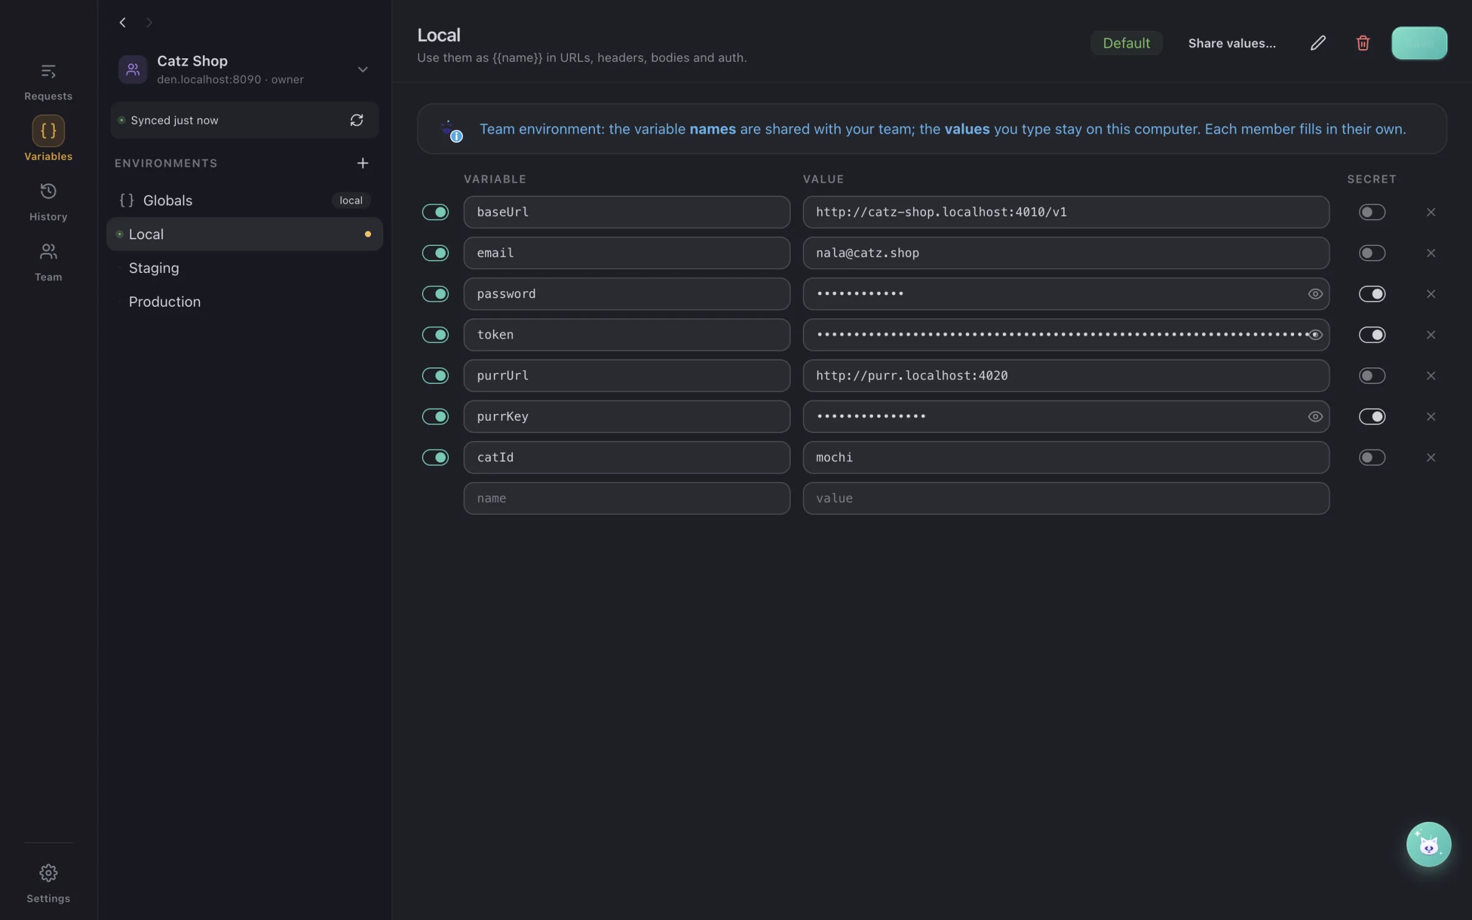The image size is (1472, 920).
Task: Open the Variables section in sidebar
Action: click(48, 139)
